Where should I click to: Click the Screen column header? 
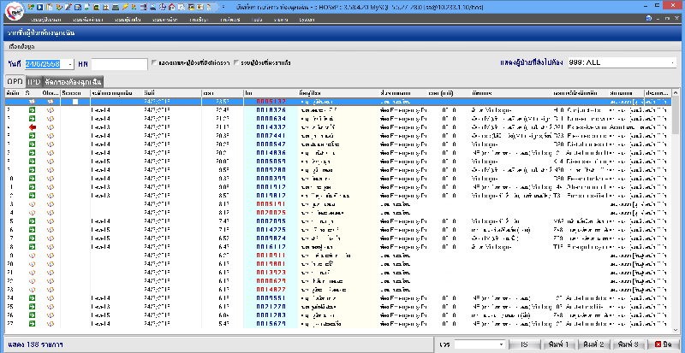click(75, 93)
